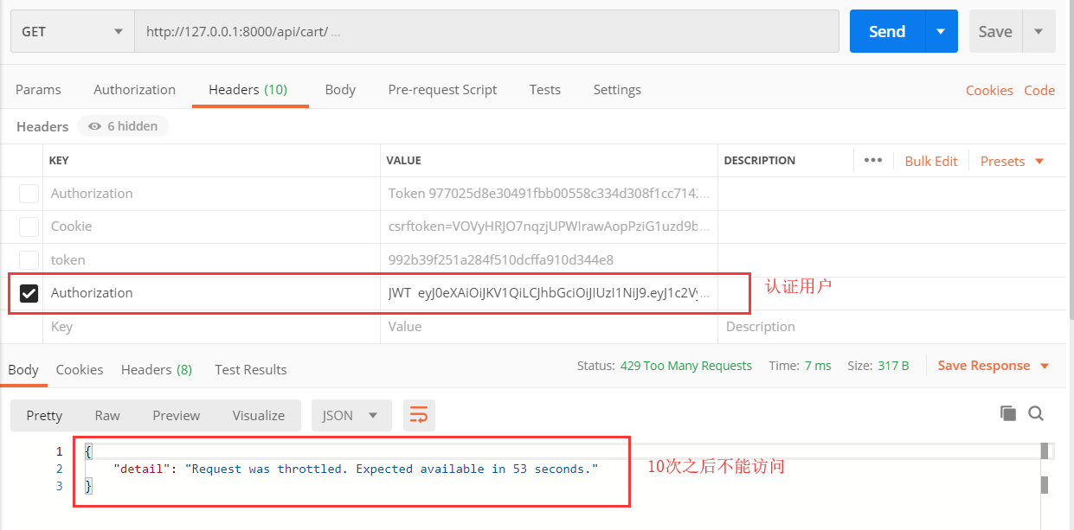1074x530 pixels.
Task: Click the 992b39f251a284f5 token value
Action: tap(549, 259)
